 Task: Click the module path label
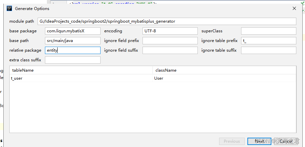coord(22,21)
